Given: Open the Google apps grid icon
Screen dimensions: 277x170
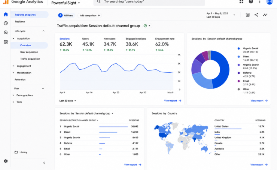Looking at the screenshot, I should [241, 1].
